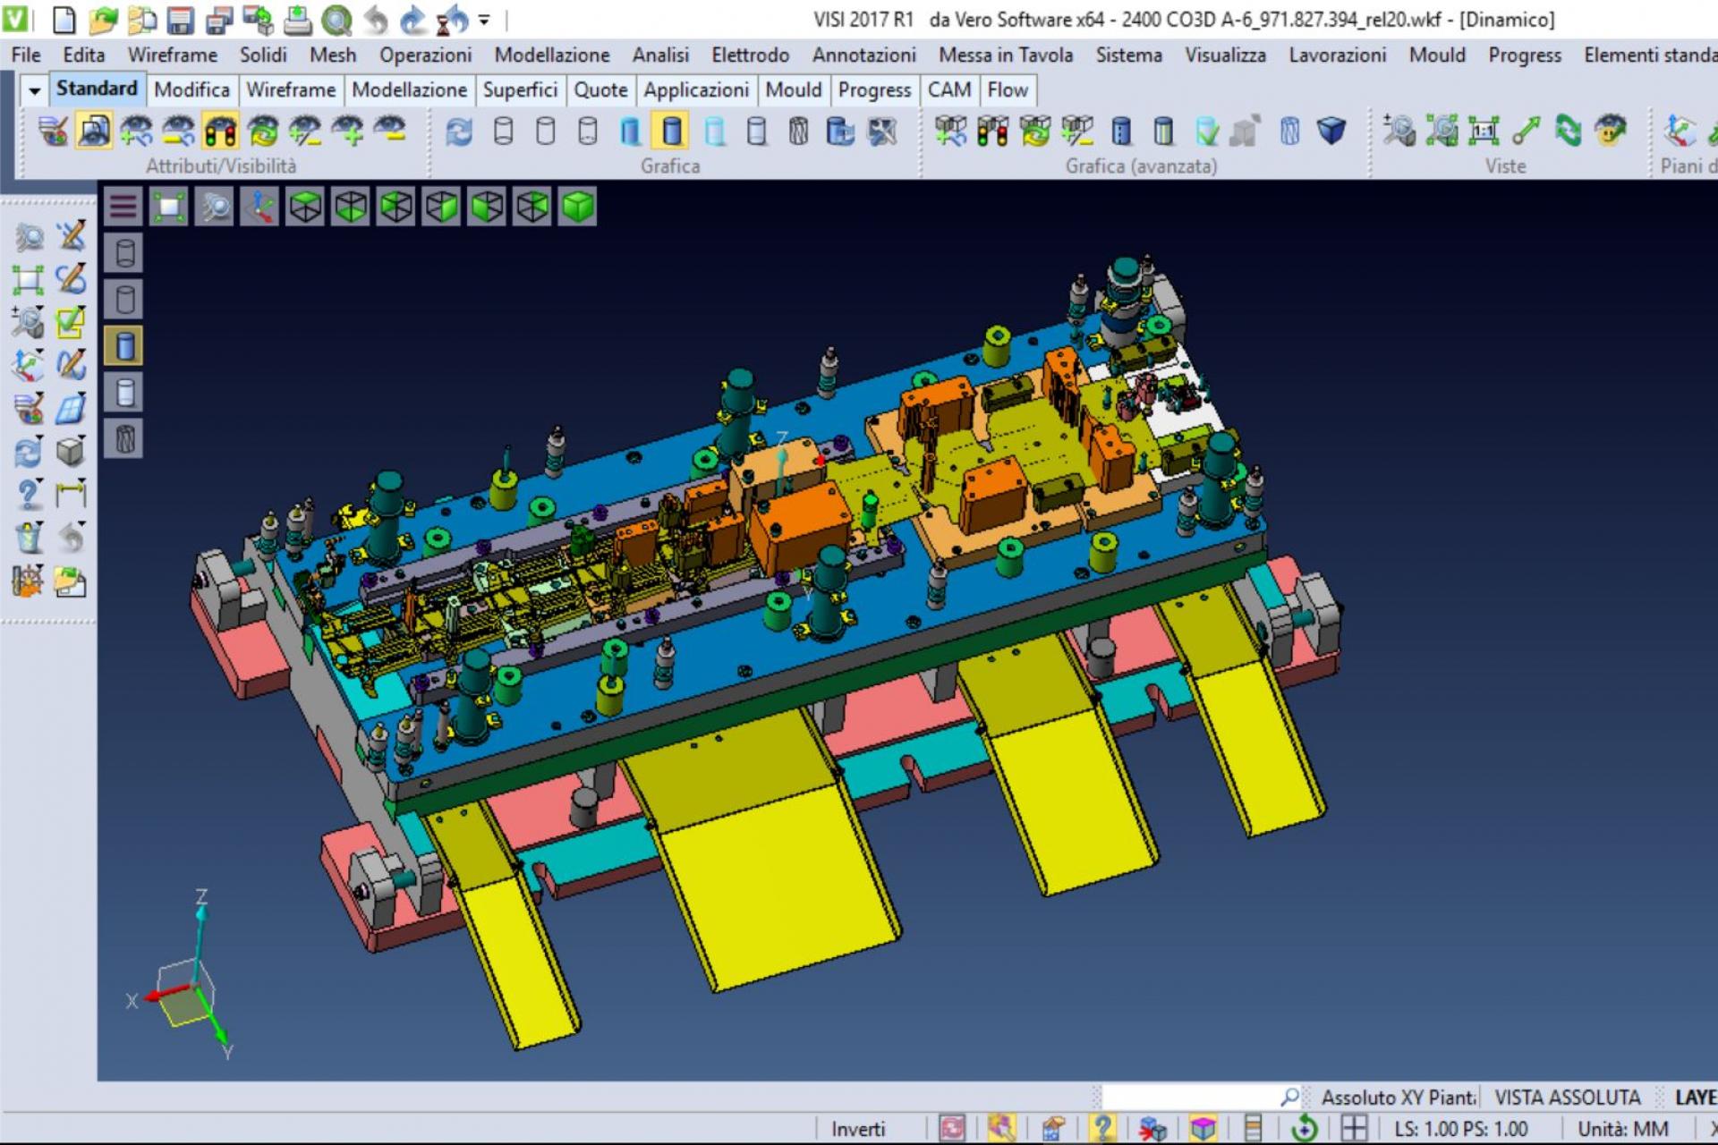Save the file with floppy disk icon

tap(181, 19)
